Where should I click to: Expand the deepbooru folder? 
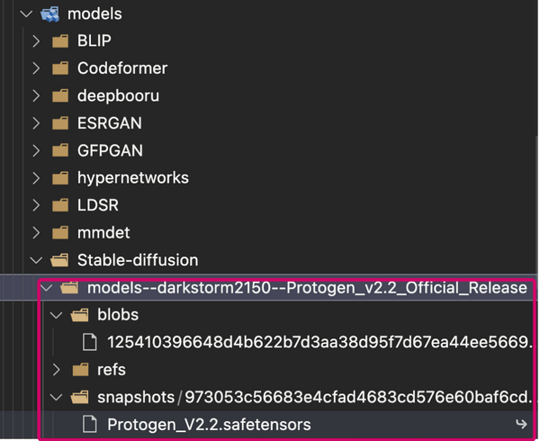coord(36,95)
